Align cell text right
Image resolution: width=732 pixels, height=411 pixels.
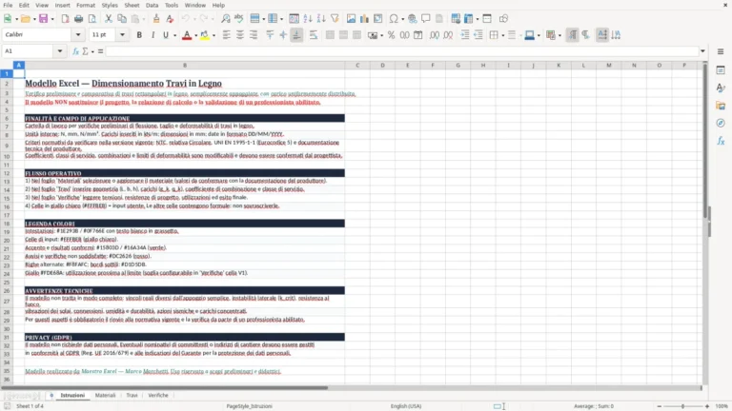[x=254, y=35]
